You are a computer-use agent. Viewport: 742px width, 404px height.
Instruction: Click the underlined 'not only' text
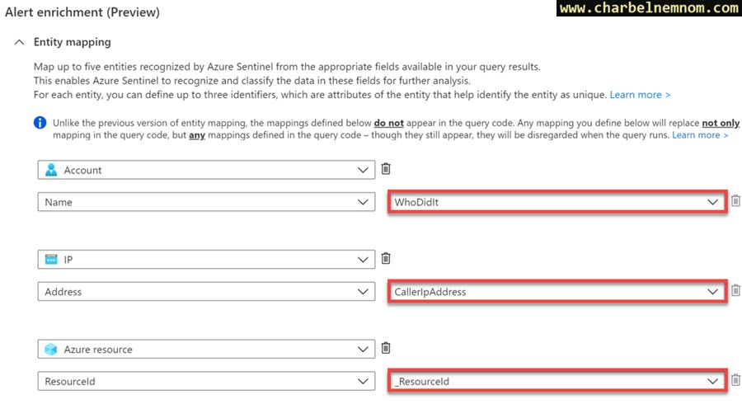(721, 123)
